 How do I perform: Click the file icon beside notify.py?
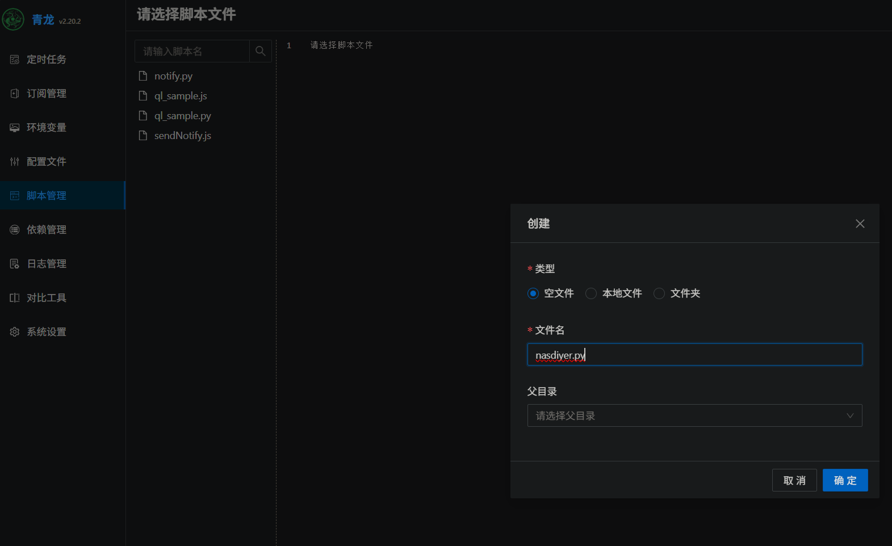click(x=143, y=76)
